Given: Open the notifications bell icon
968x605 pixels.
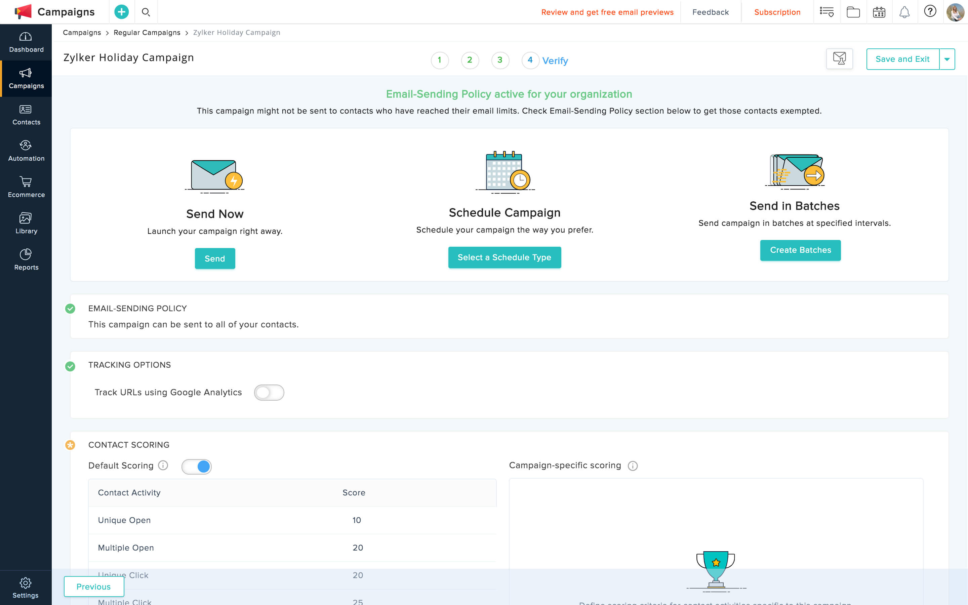Looking at the screenshot, I should (904, 12).
